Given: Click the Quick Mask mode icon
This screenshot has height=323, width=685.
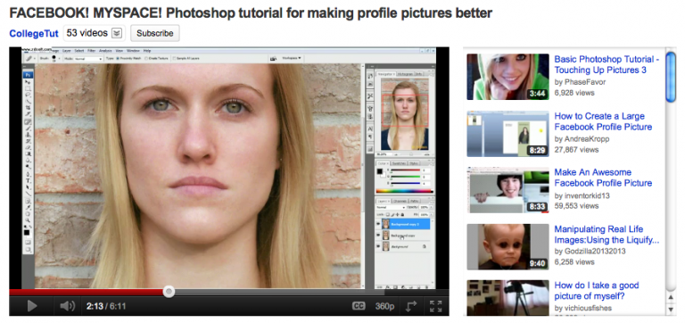Looking at the screenshot, I should click(x=28, y=242).
